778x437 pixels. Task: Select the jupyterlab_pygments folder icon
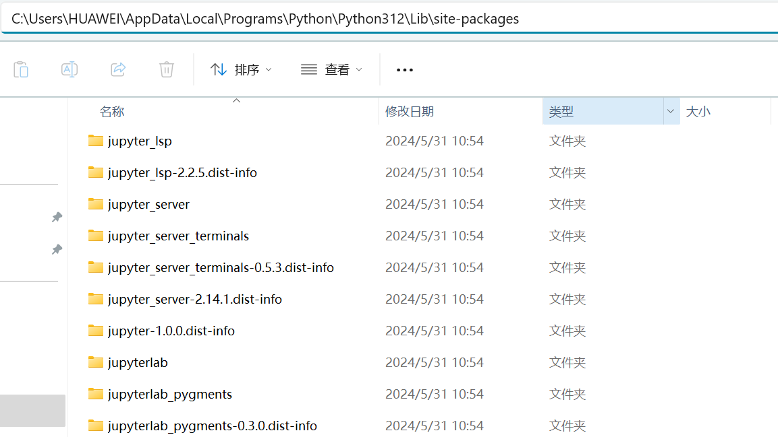(x=96, y=394)
